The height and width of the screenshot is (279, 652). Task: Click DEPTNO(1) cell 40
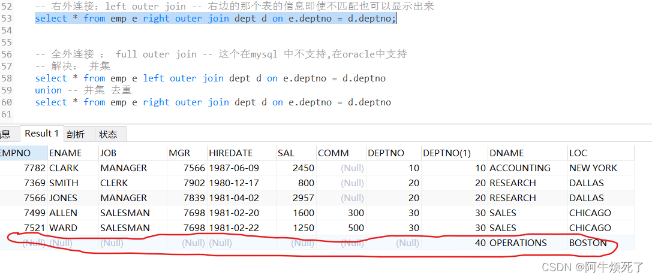[x=454, y=242]
